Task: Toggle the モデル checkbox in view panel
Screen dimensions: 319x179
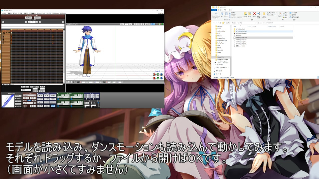Action: 86,99
